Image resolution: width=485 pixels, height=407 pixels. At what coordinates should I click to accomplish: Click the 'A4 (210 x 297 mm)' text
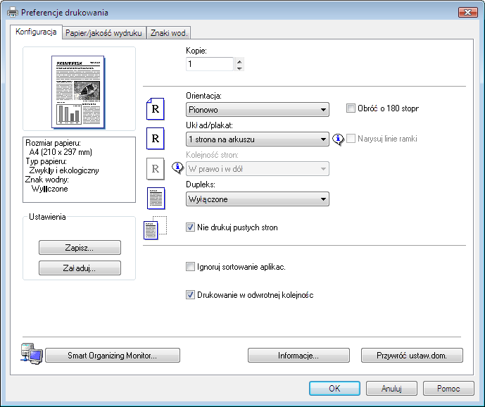coord(61,152)
